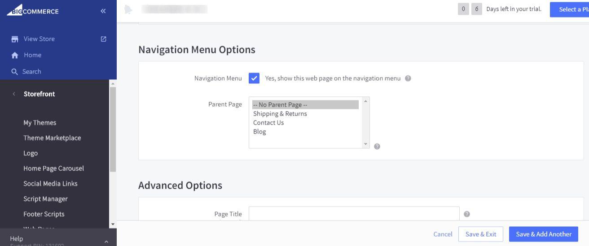
Task: Click help icon beside Navigation Menu checkbox
Action: 408,78
